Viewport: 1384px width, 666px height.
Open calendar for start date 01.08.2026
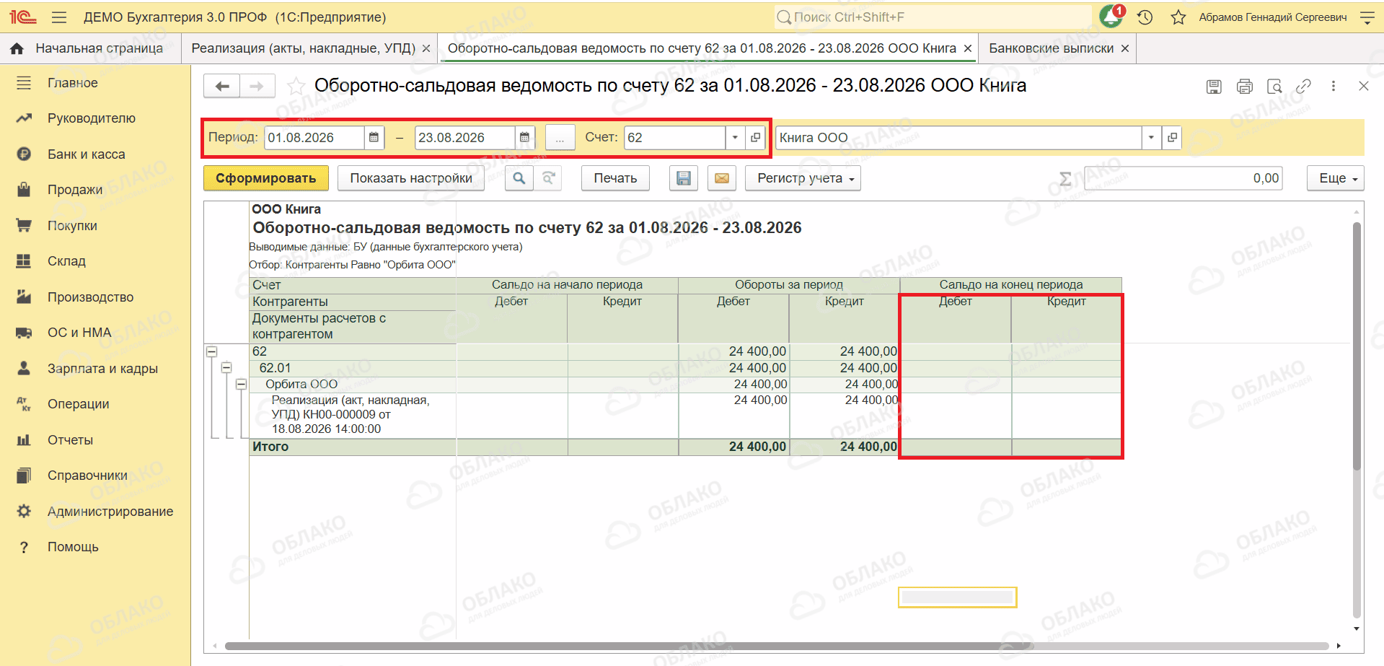pos(374,137)
